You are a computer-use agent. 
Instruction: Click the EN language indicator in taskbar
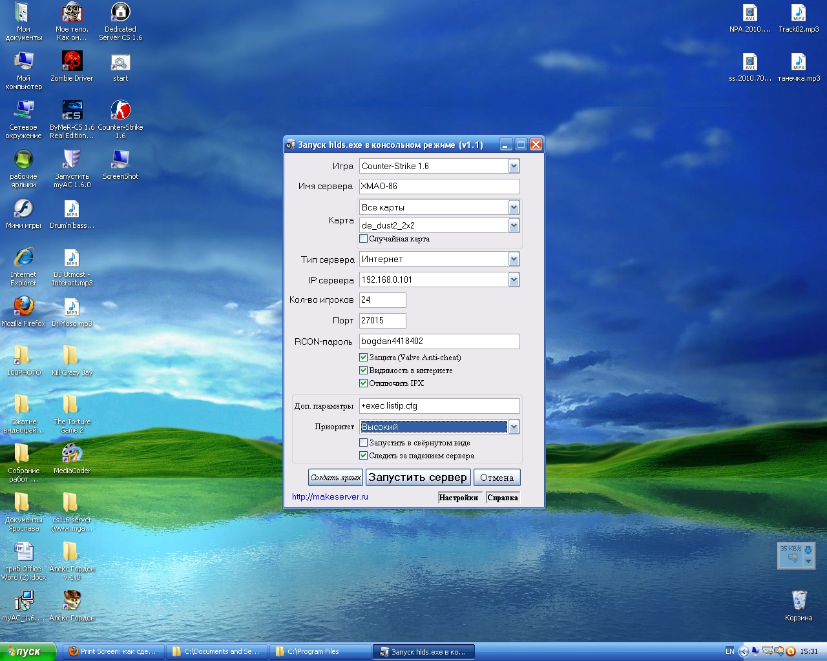coord(730,652)
